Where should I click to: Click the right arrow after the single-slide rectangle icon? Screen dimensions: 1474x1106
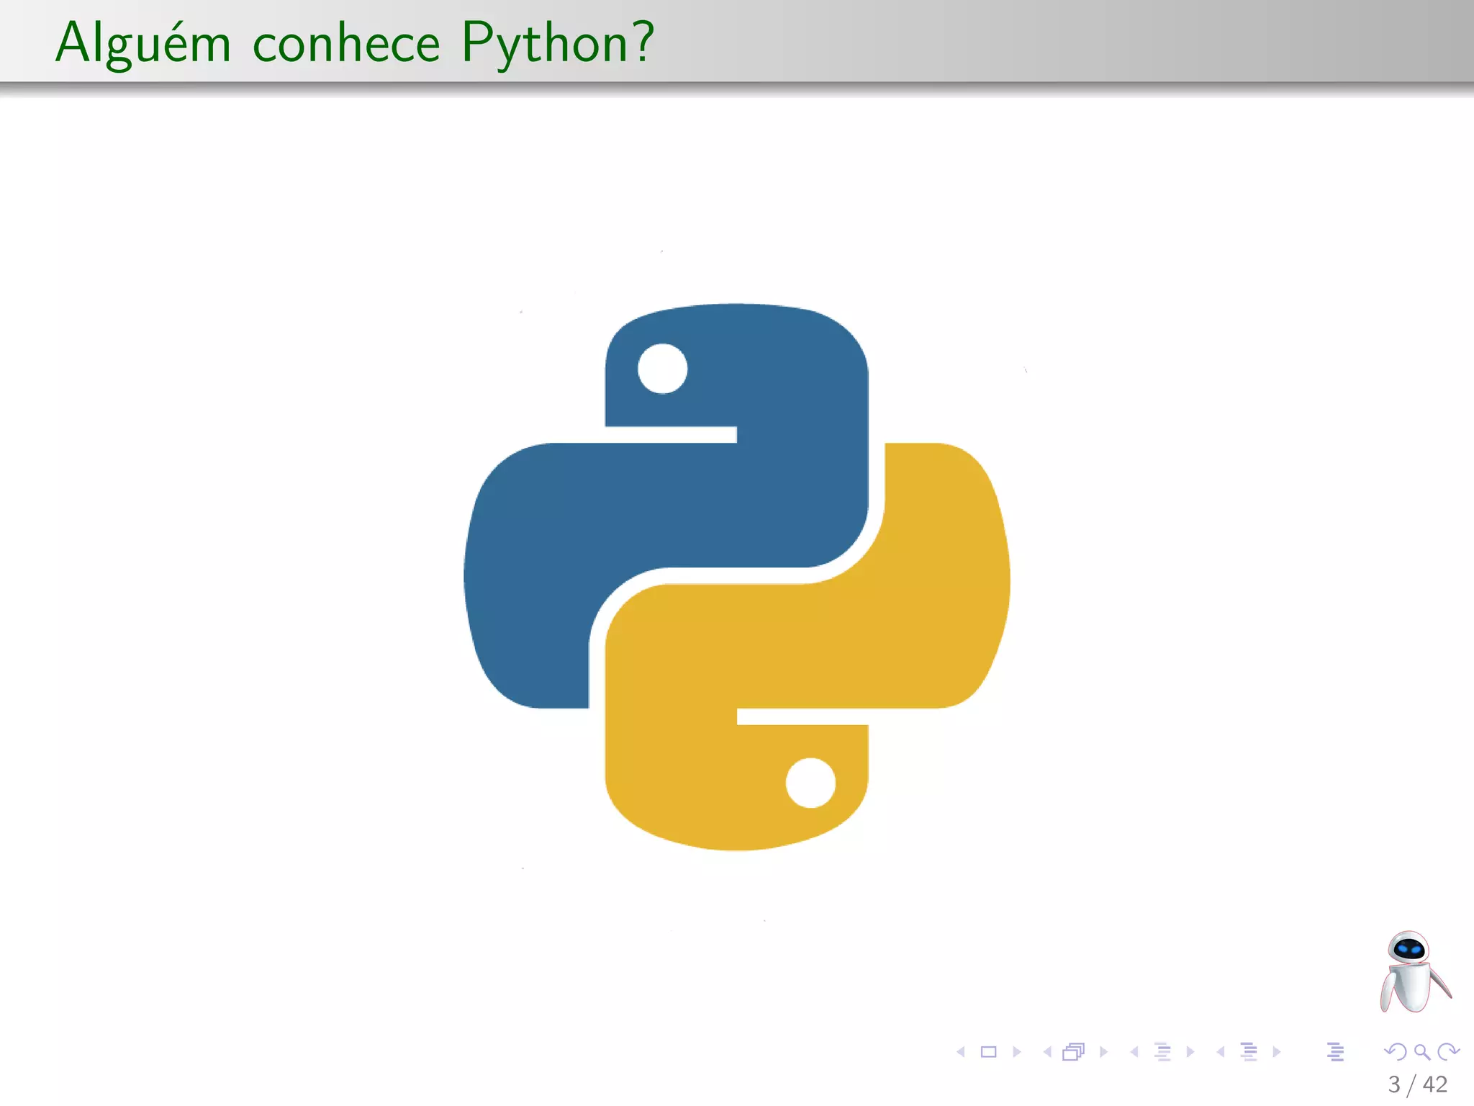tap(1017, 1052)
